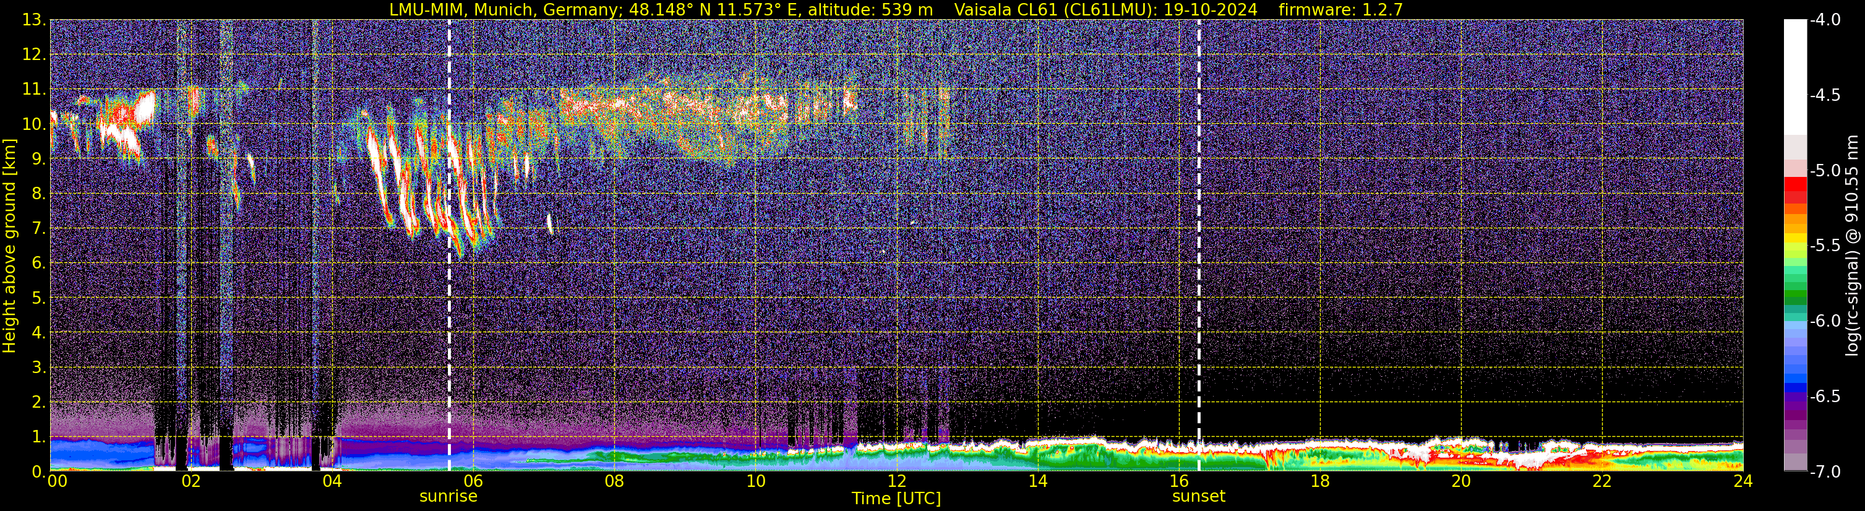Click the '-7.0' colorbar tick value
The width and height of the screenshot is (1865, 511).
(1824, 472)
